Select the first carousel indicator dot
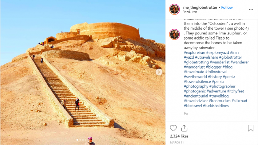Viewport: 258px width, 145px height. point(78,140)
